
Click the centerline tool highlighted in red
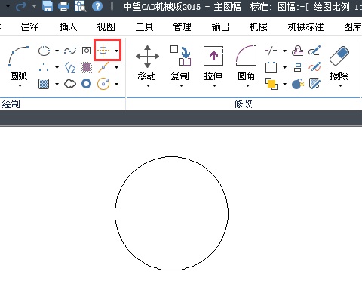click(103, 51)
